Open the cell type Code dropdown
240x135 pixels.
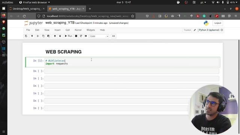point(99,36)
